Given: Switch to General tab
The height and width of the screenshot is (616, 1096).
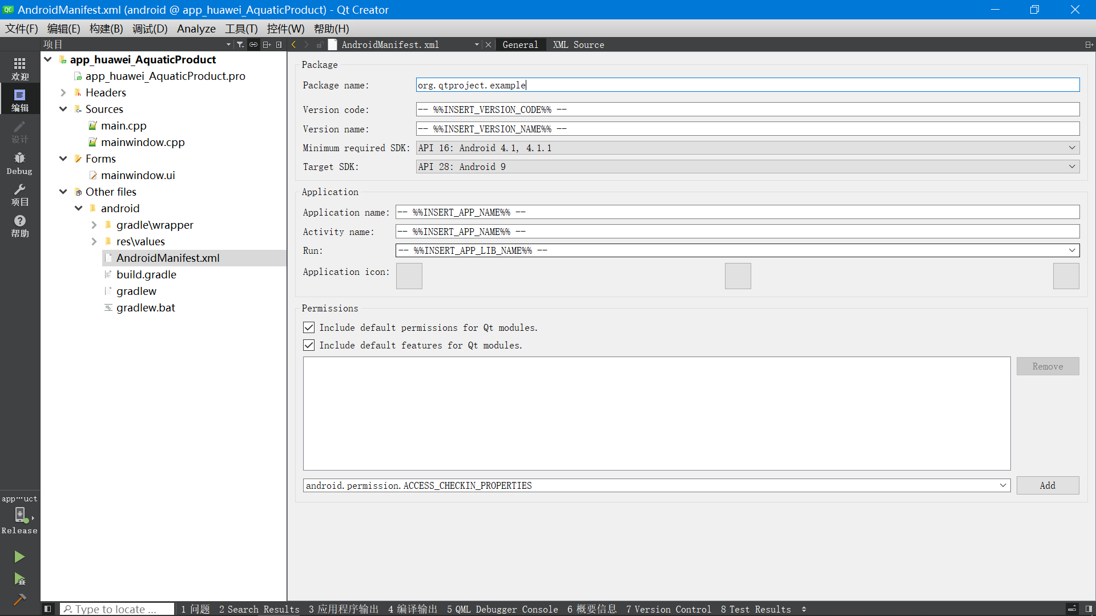Looking at the screenshot, I should click(x=520, y=44).
